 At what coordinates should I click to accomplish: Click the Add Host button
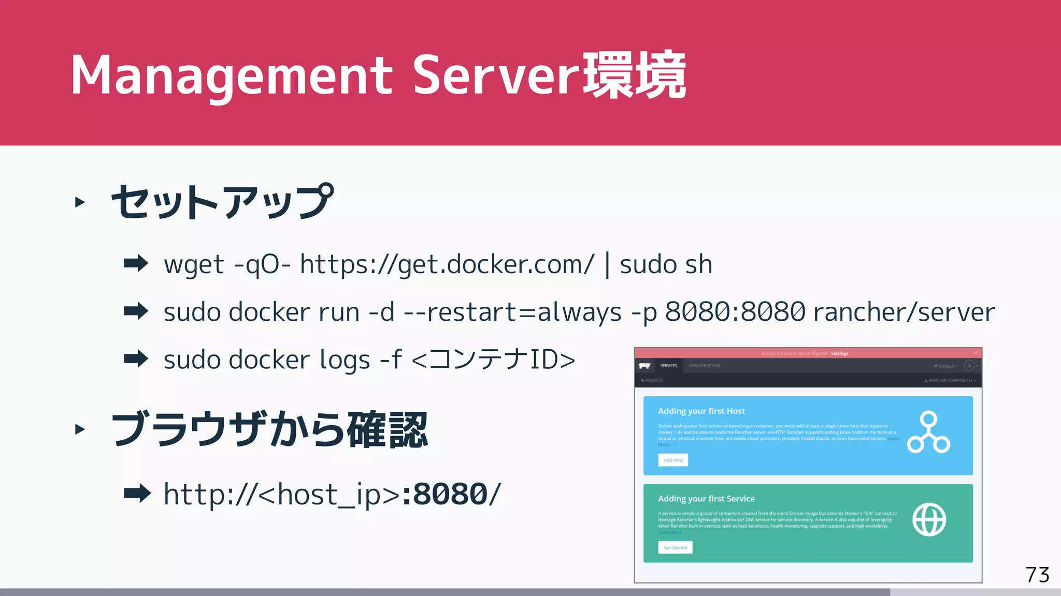(673, 460)
